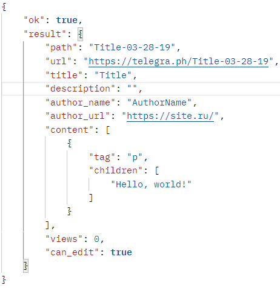Click the "ok" key name
This screenshot has width=280, height=288.
pos(34,20)
